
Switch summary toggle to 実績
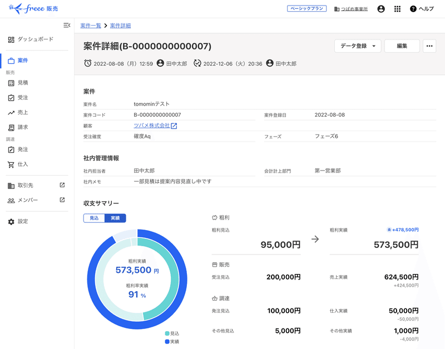115,218
